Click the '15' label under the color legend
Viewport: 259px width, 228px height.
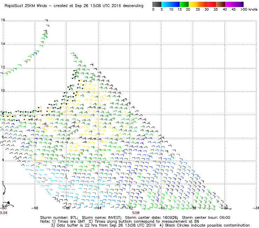pos(180,9)
